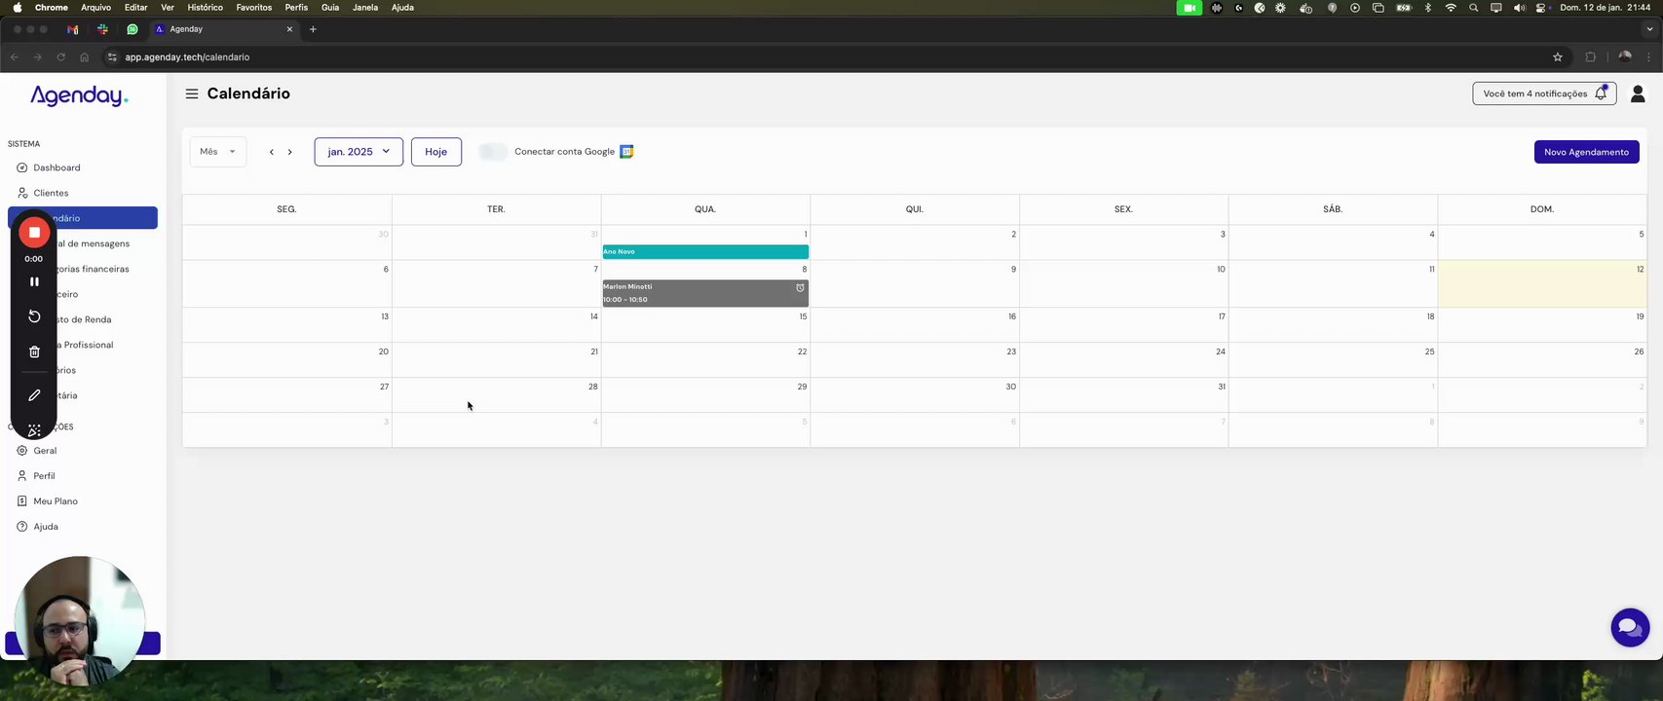Image resolution: width=1663 pixels, height=701 pixels.
Task: Select day 28 in calendar
Action: pos(496,395)
